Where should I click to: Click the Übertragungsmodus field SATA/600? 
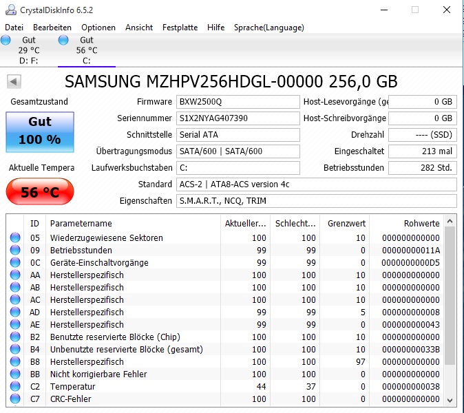(x=238, y=151)
